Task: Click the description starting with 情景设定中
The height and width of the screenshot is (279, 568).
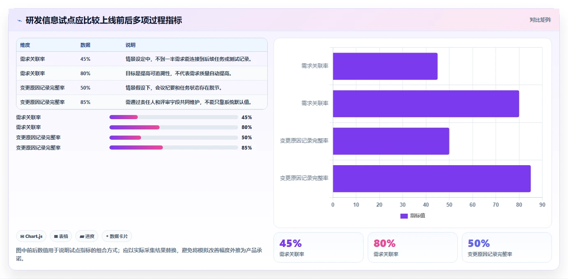Action: pyautogui.click(x=188, y=59)
